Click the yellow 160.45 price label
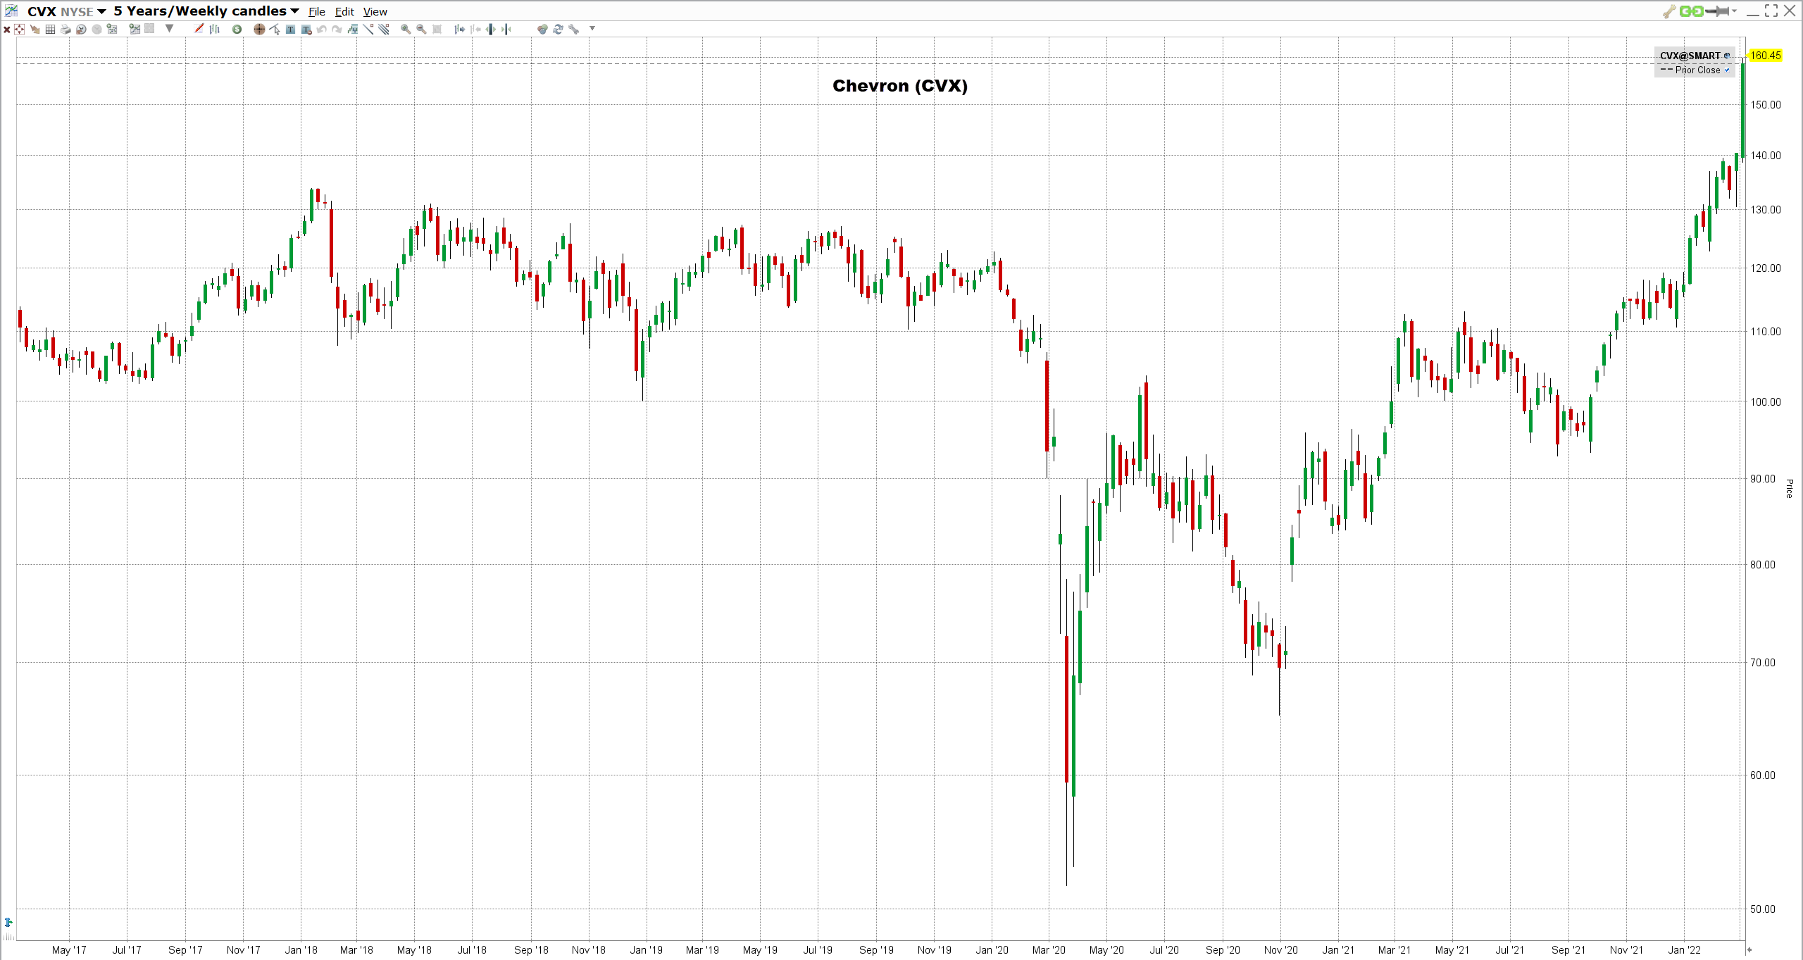The width and height of the screenshot is (1803, 960). pos(1766,56)
